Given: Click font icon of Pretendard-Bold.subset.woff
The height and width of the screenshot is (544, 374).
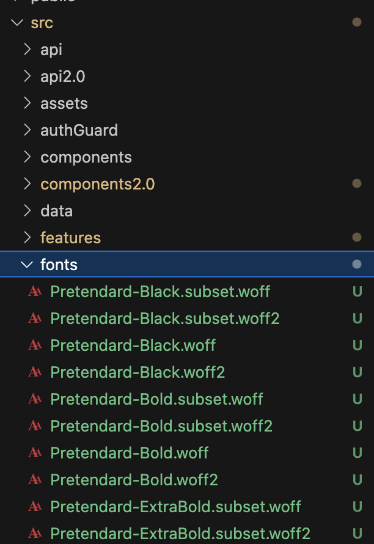Looking at the screenshot, I should click(x=35, y=399).
